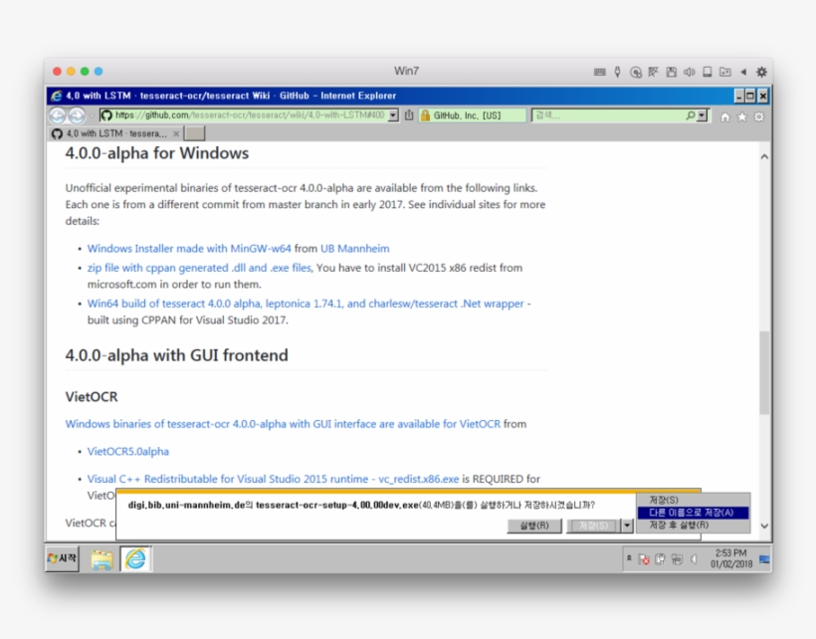Close the '4.0 with LSTM' browser tab
Image resolution: width=816 pixels, height=639 pixels.
coord(176,134)
